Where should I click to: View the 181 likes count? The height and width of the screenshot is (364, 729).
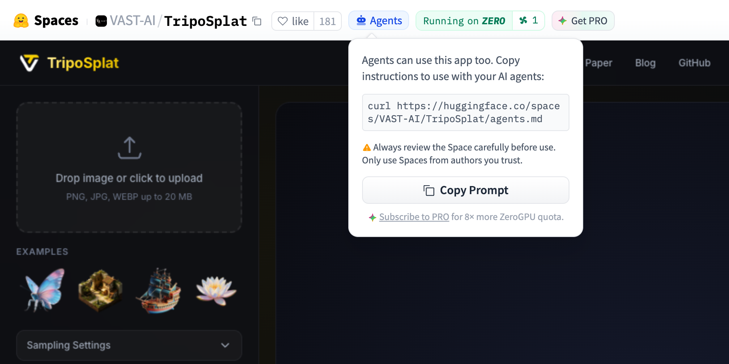point(328,21)
